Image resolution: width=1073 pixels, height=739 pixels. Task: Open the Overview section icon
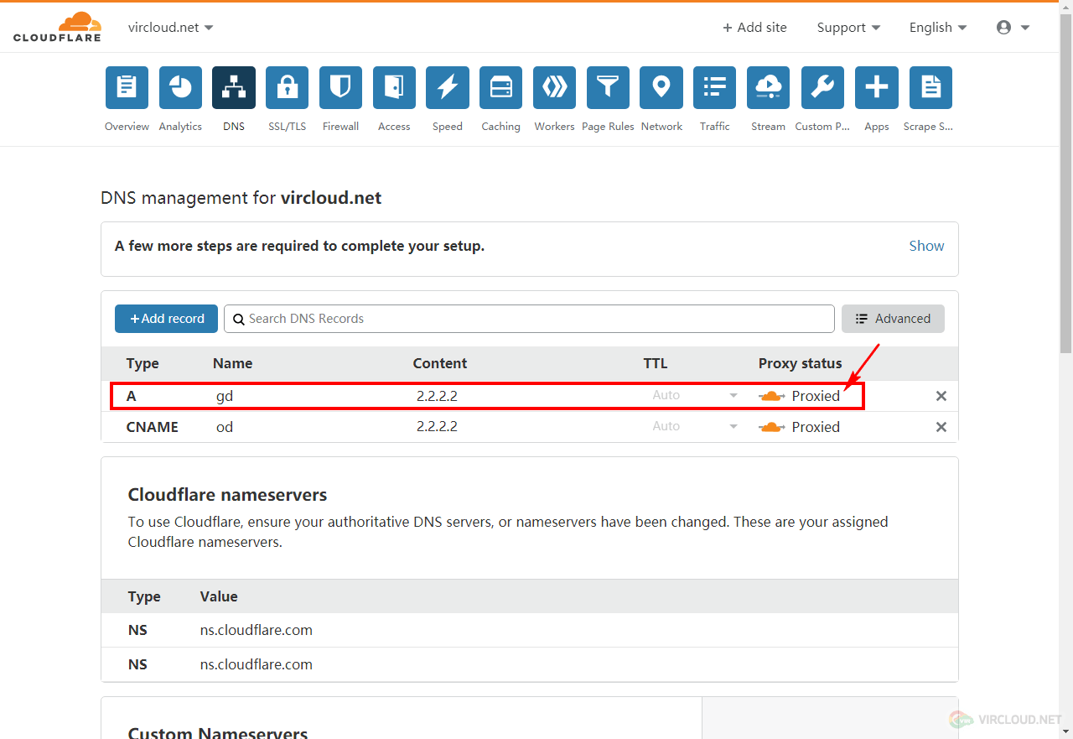coord(127,88)
